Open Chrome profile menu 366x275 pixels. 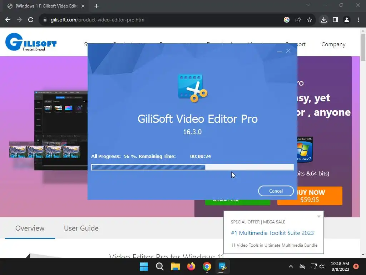point(347,20)
